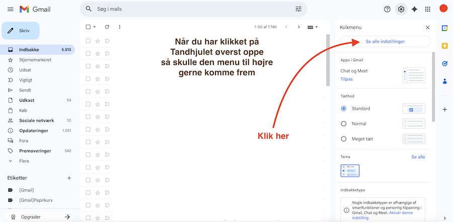Tick the third email row checkbox
453x222 pixels.
pos(88,66)
